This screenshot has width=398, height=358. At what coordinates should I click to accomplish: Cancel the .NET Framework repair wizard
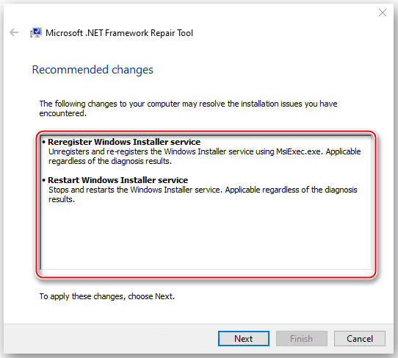360,338
